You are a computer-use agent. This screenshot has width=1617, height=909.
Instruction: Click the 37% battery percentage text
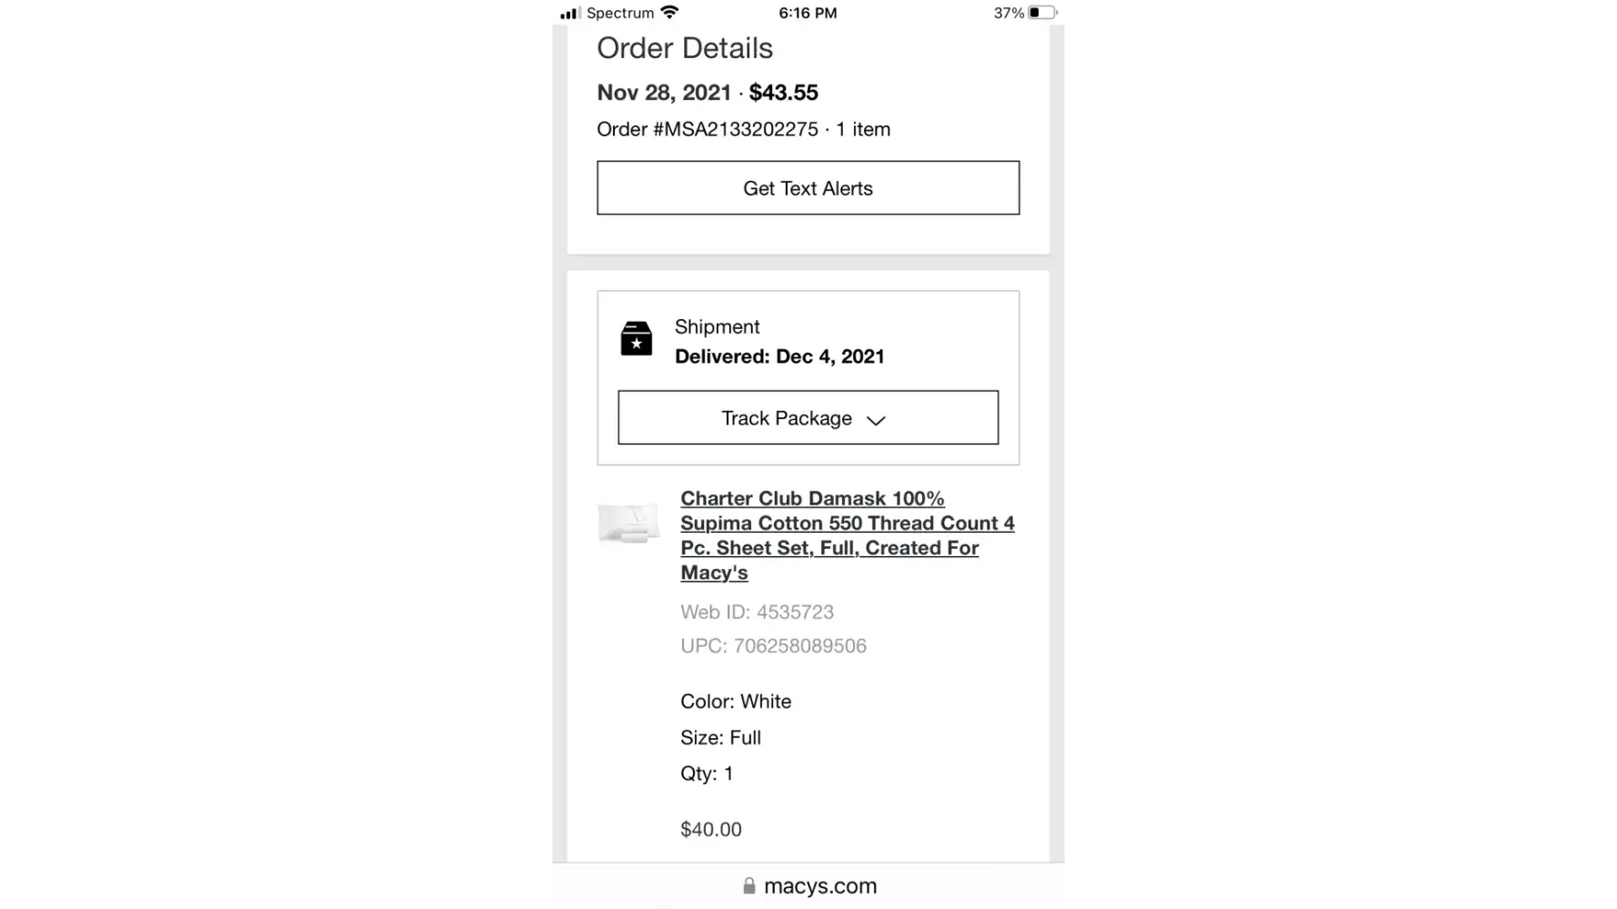point(1009,13)
